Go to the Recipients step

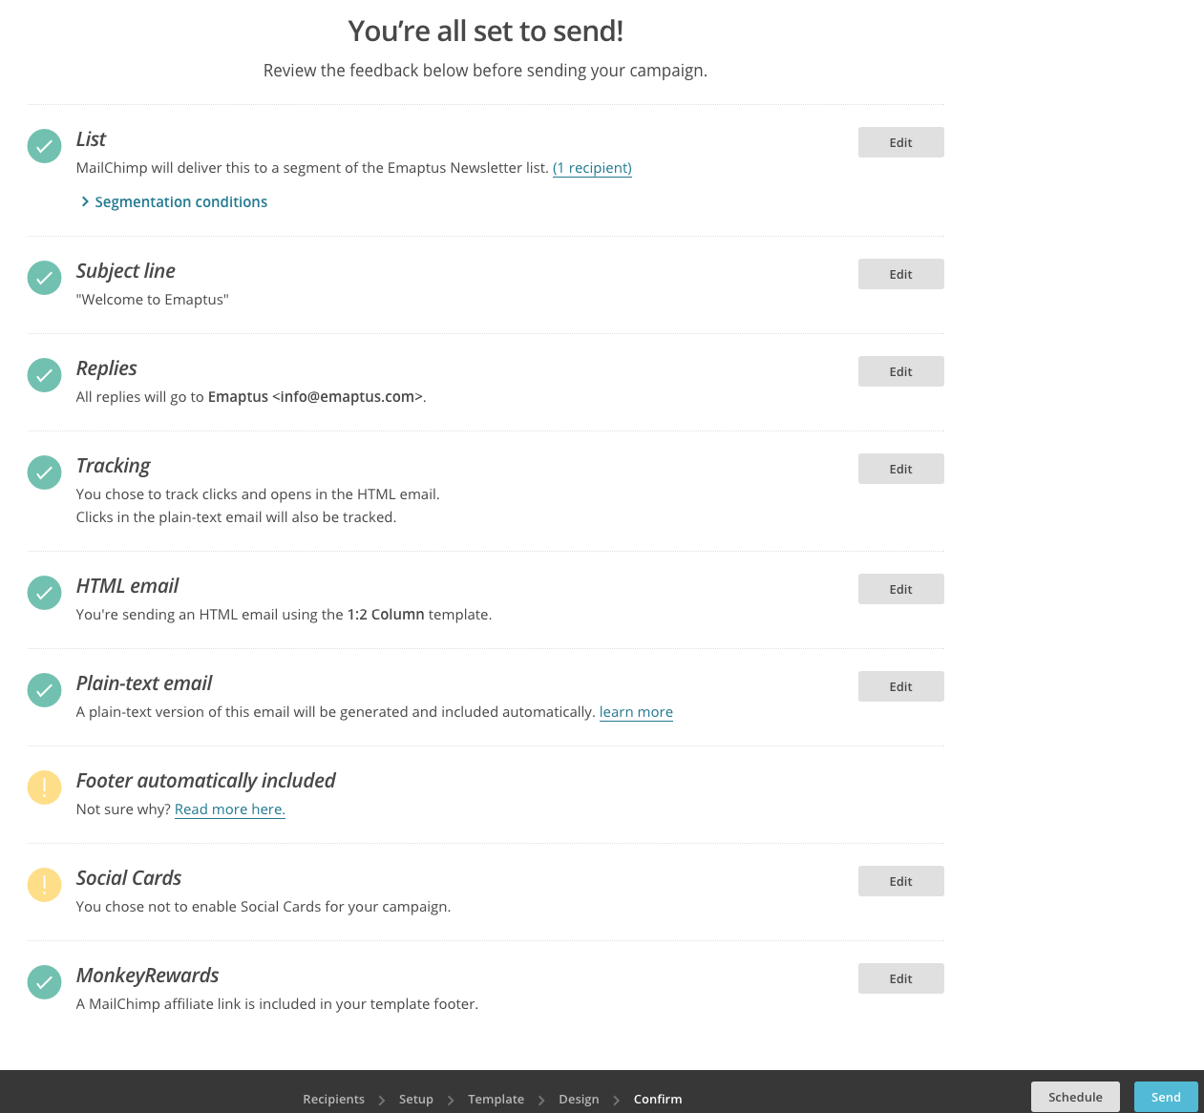(333, 1099)
